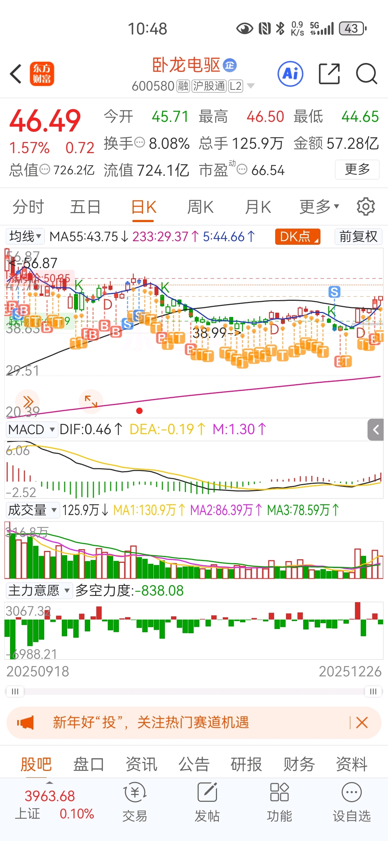Tap the left handle of date range slider
Screen dimensions: 388x841
15,691
